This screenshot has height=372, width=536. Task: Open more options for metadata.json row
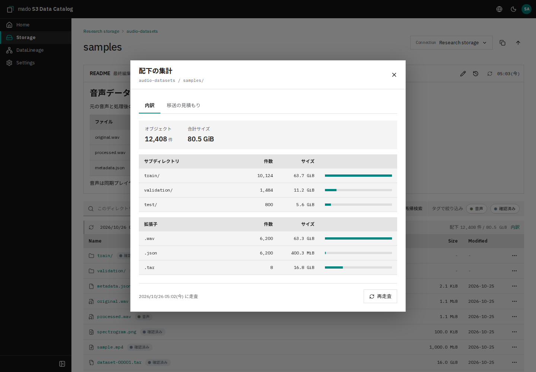click(x=514, y=286)
